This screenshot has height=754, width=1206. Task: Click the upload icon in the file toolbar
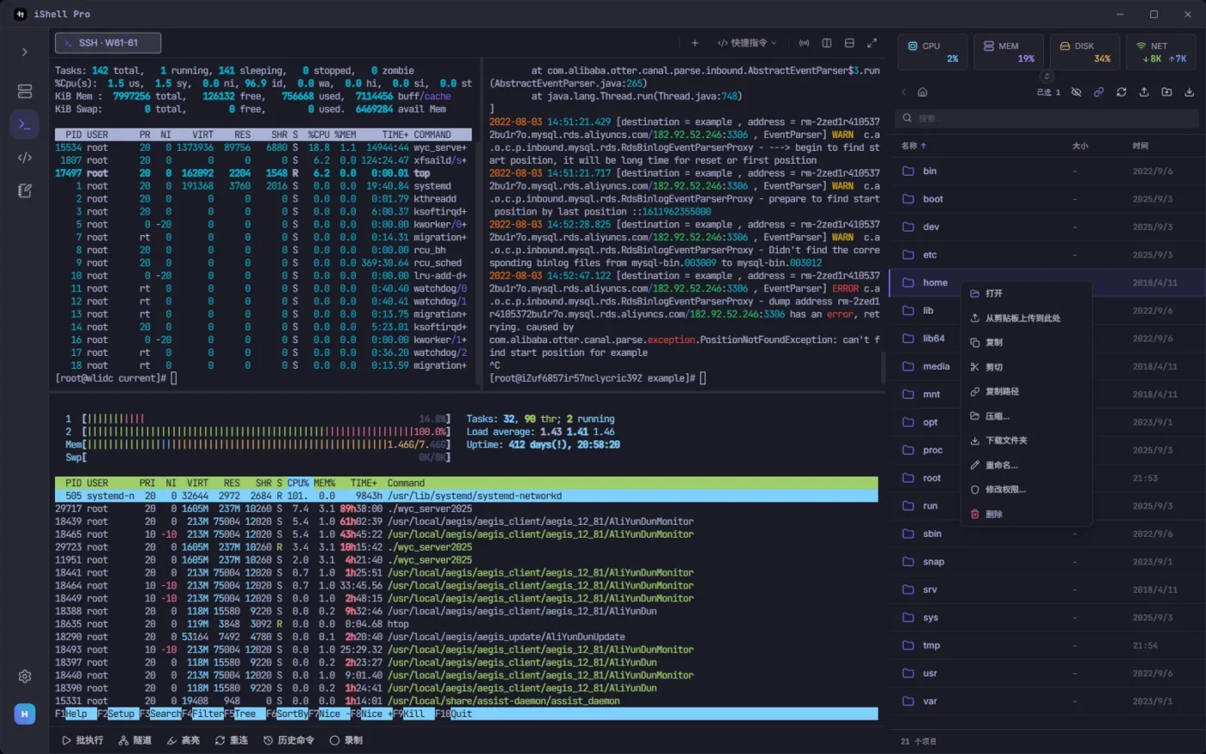pyautogui.click(x=1144, y=92)
